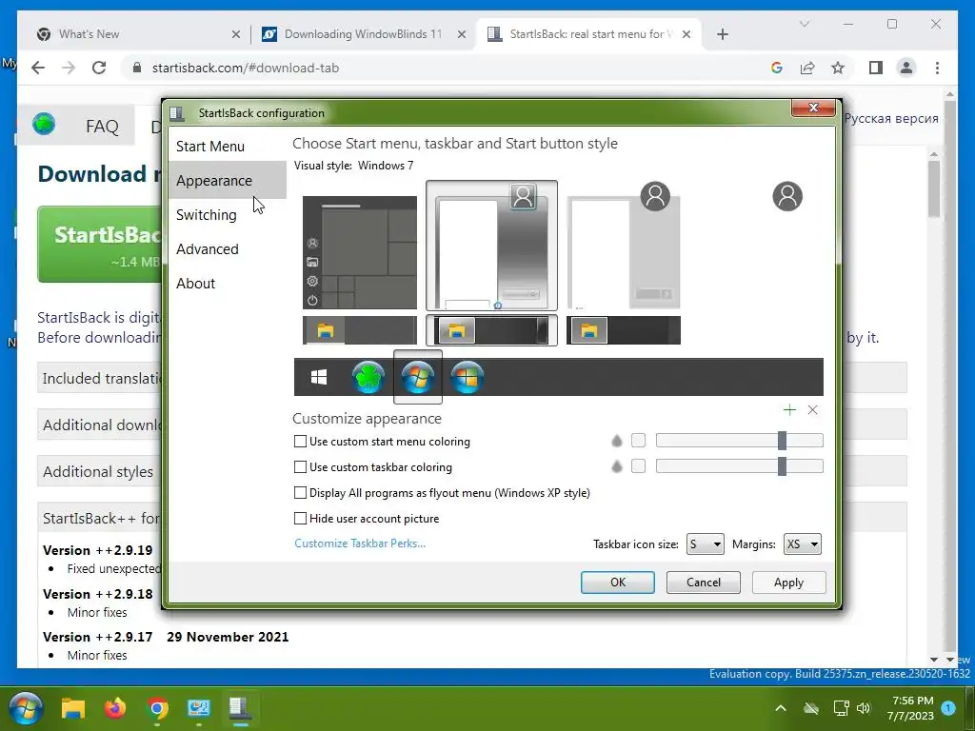This screenshot has height=731, width=975.
Task: Reload the startisback.com page
Action: (x=99, y=68)
